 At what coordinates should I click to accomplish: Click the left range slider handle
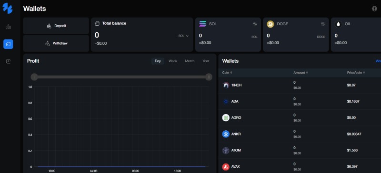[34, 77]
